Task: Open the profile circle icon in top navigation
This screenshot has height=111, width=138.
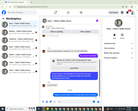Action: pos(81,12)
